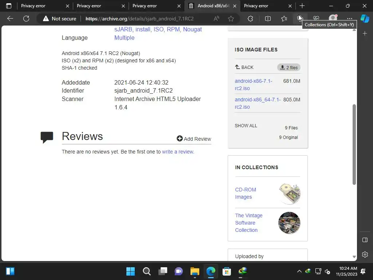Open File Explorer from the taskbar
373x280 pixels.
click(195, 271)
